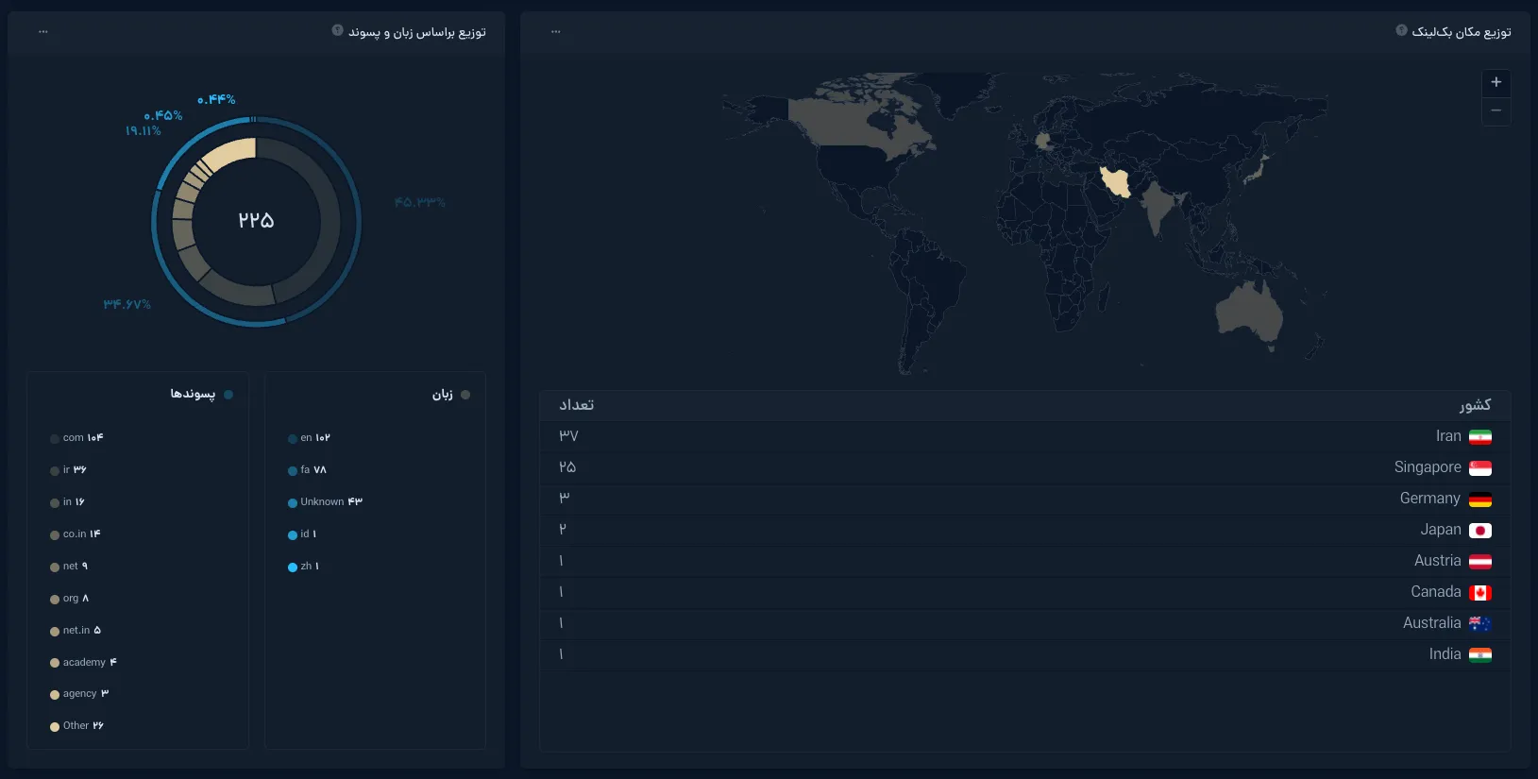
Task: Open language and suffix panel options menu
Action: [x=43, y=32]
